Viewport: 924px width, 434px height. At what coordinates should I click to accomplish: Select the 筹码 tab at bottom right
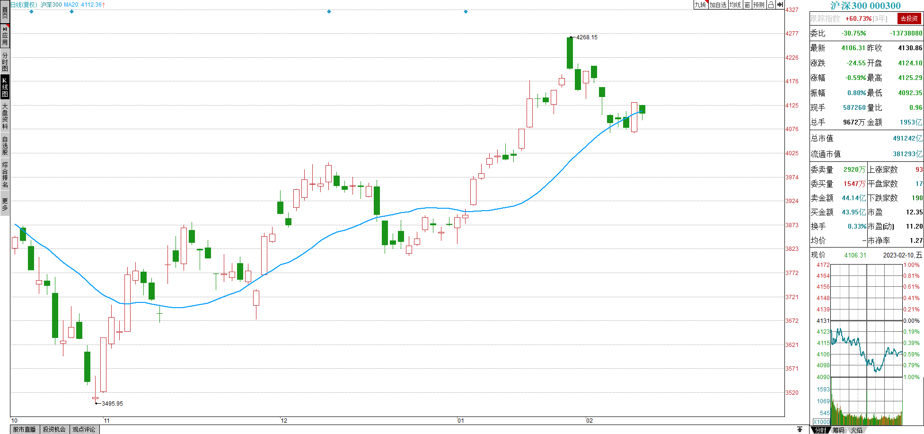(x=838, y=430)
